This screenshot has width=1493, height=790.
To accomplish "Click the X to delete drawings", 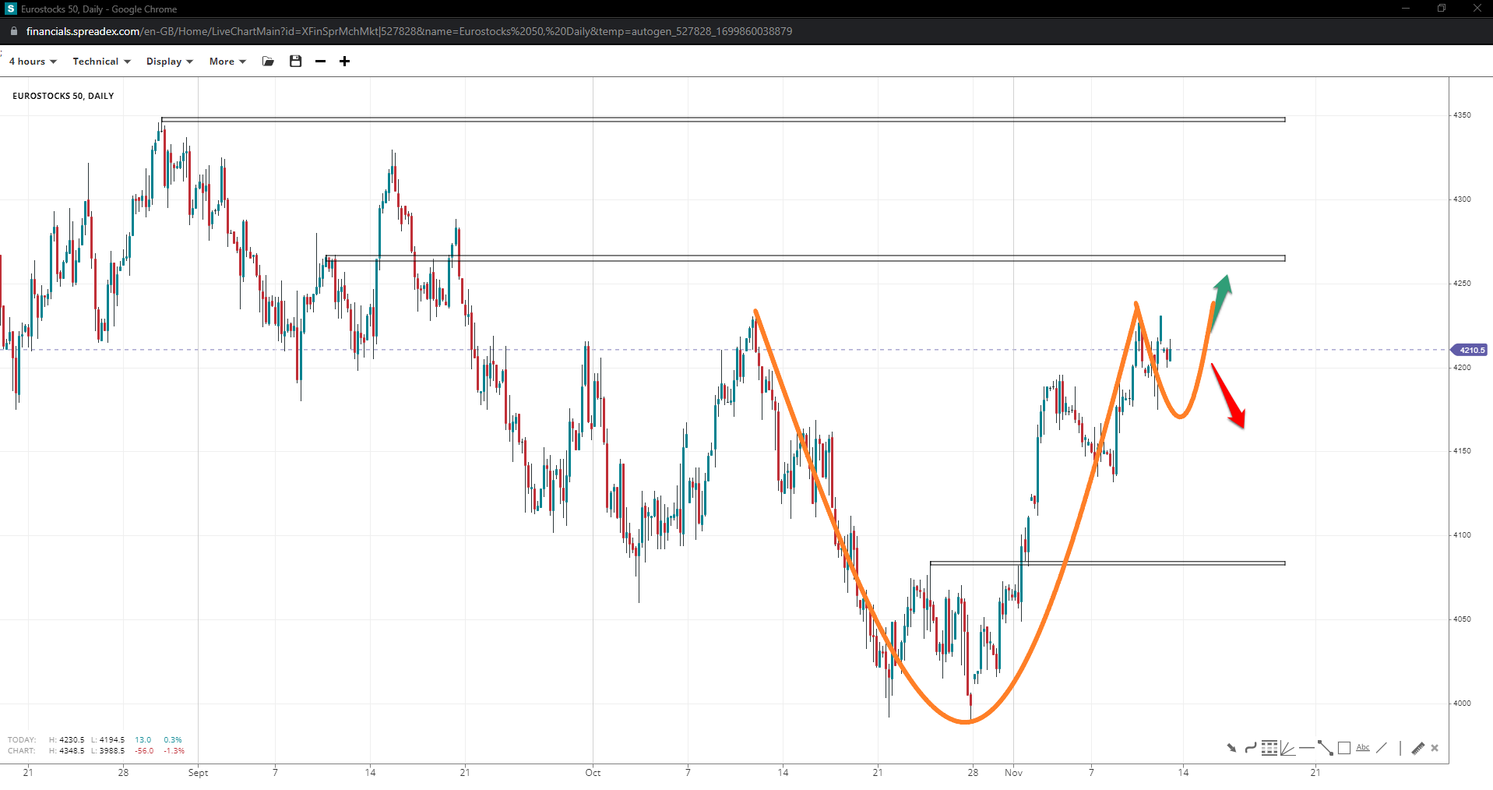I will coord(1435,748).
